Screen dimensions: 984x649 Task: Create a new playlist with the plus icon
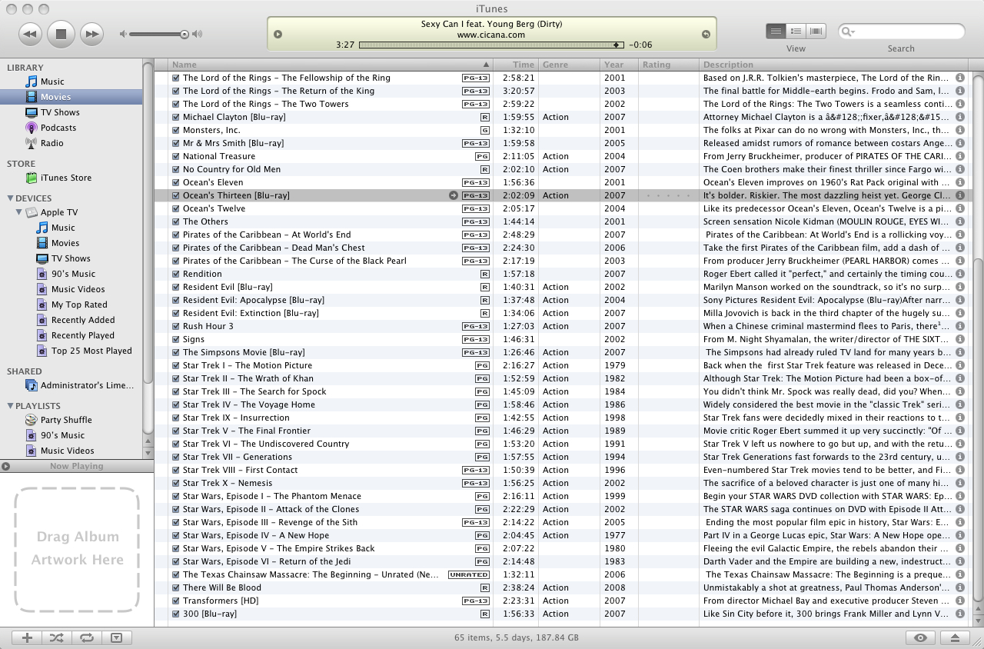click(26, 637)
